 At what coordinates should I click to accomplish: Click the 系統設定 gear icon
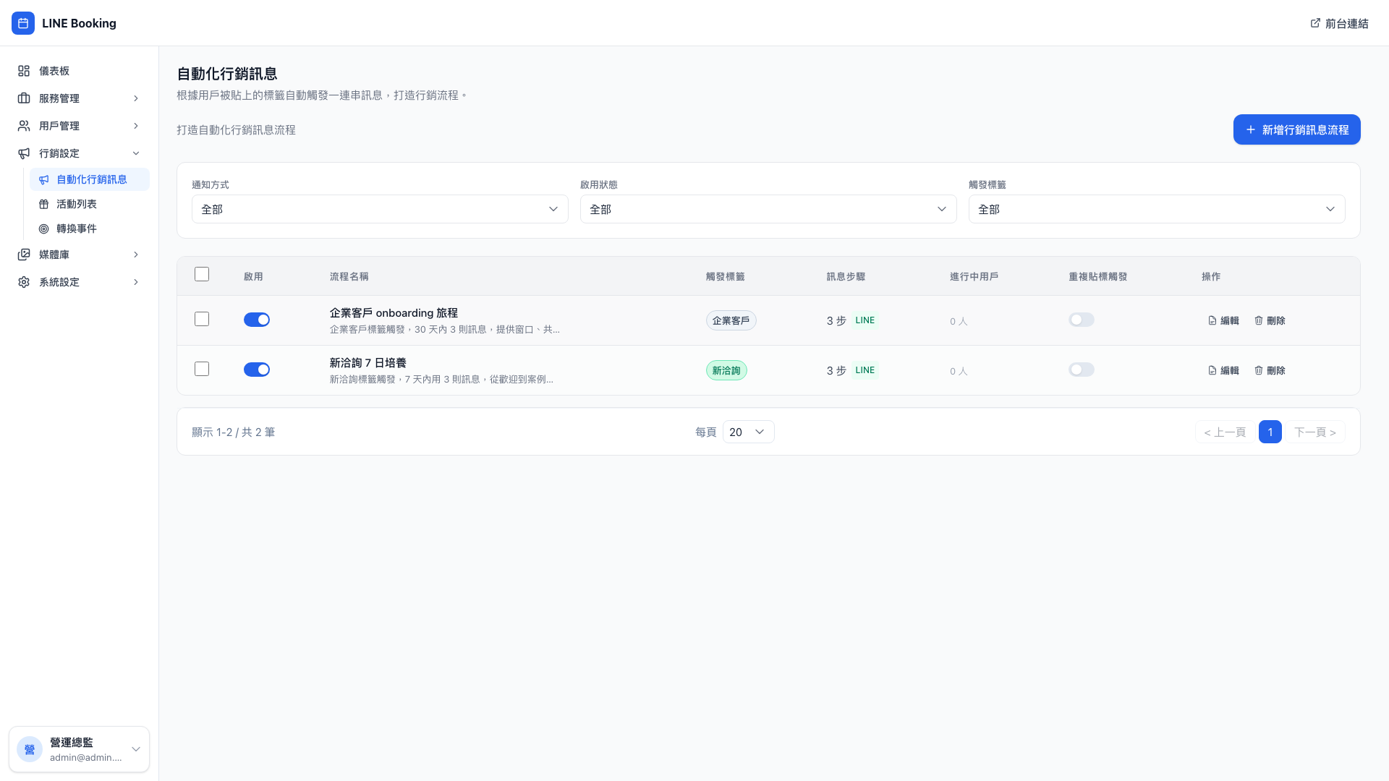tap(24, 282)
